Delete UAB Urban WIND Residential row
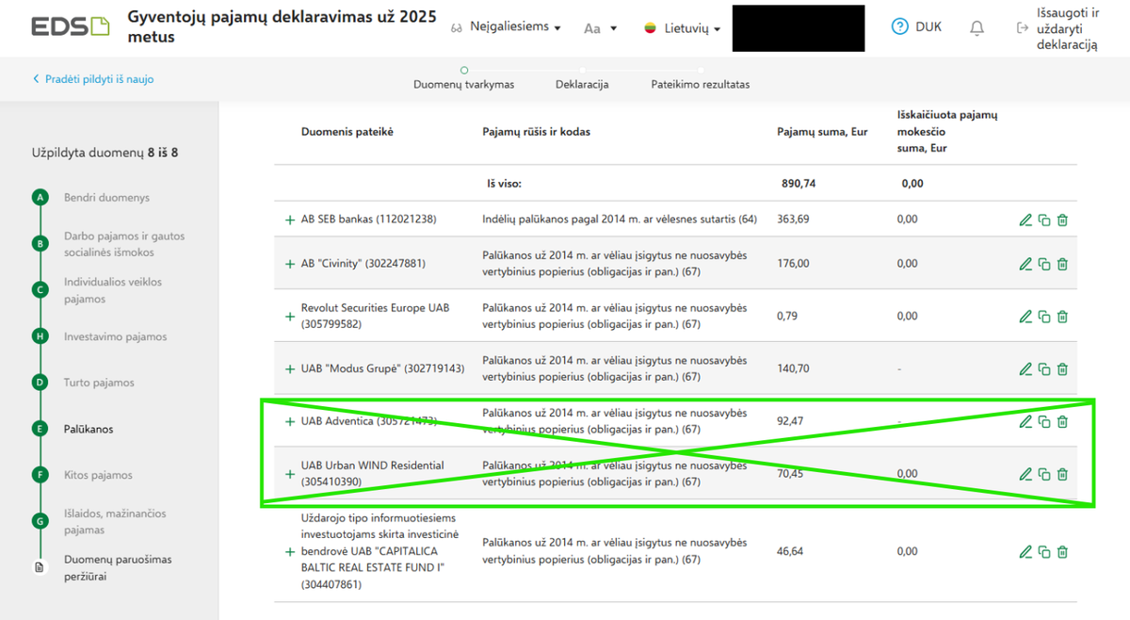Screen dimensions: 1130x620 point(1062,474)
